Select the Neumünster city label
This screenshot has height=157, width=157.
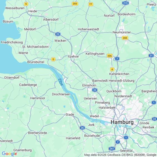(x=121, y=32)
